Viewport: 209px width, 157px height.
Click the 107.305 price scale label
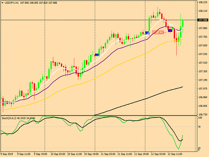click(203, 71)
